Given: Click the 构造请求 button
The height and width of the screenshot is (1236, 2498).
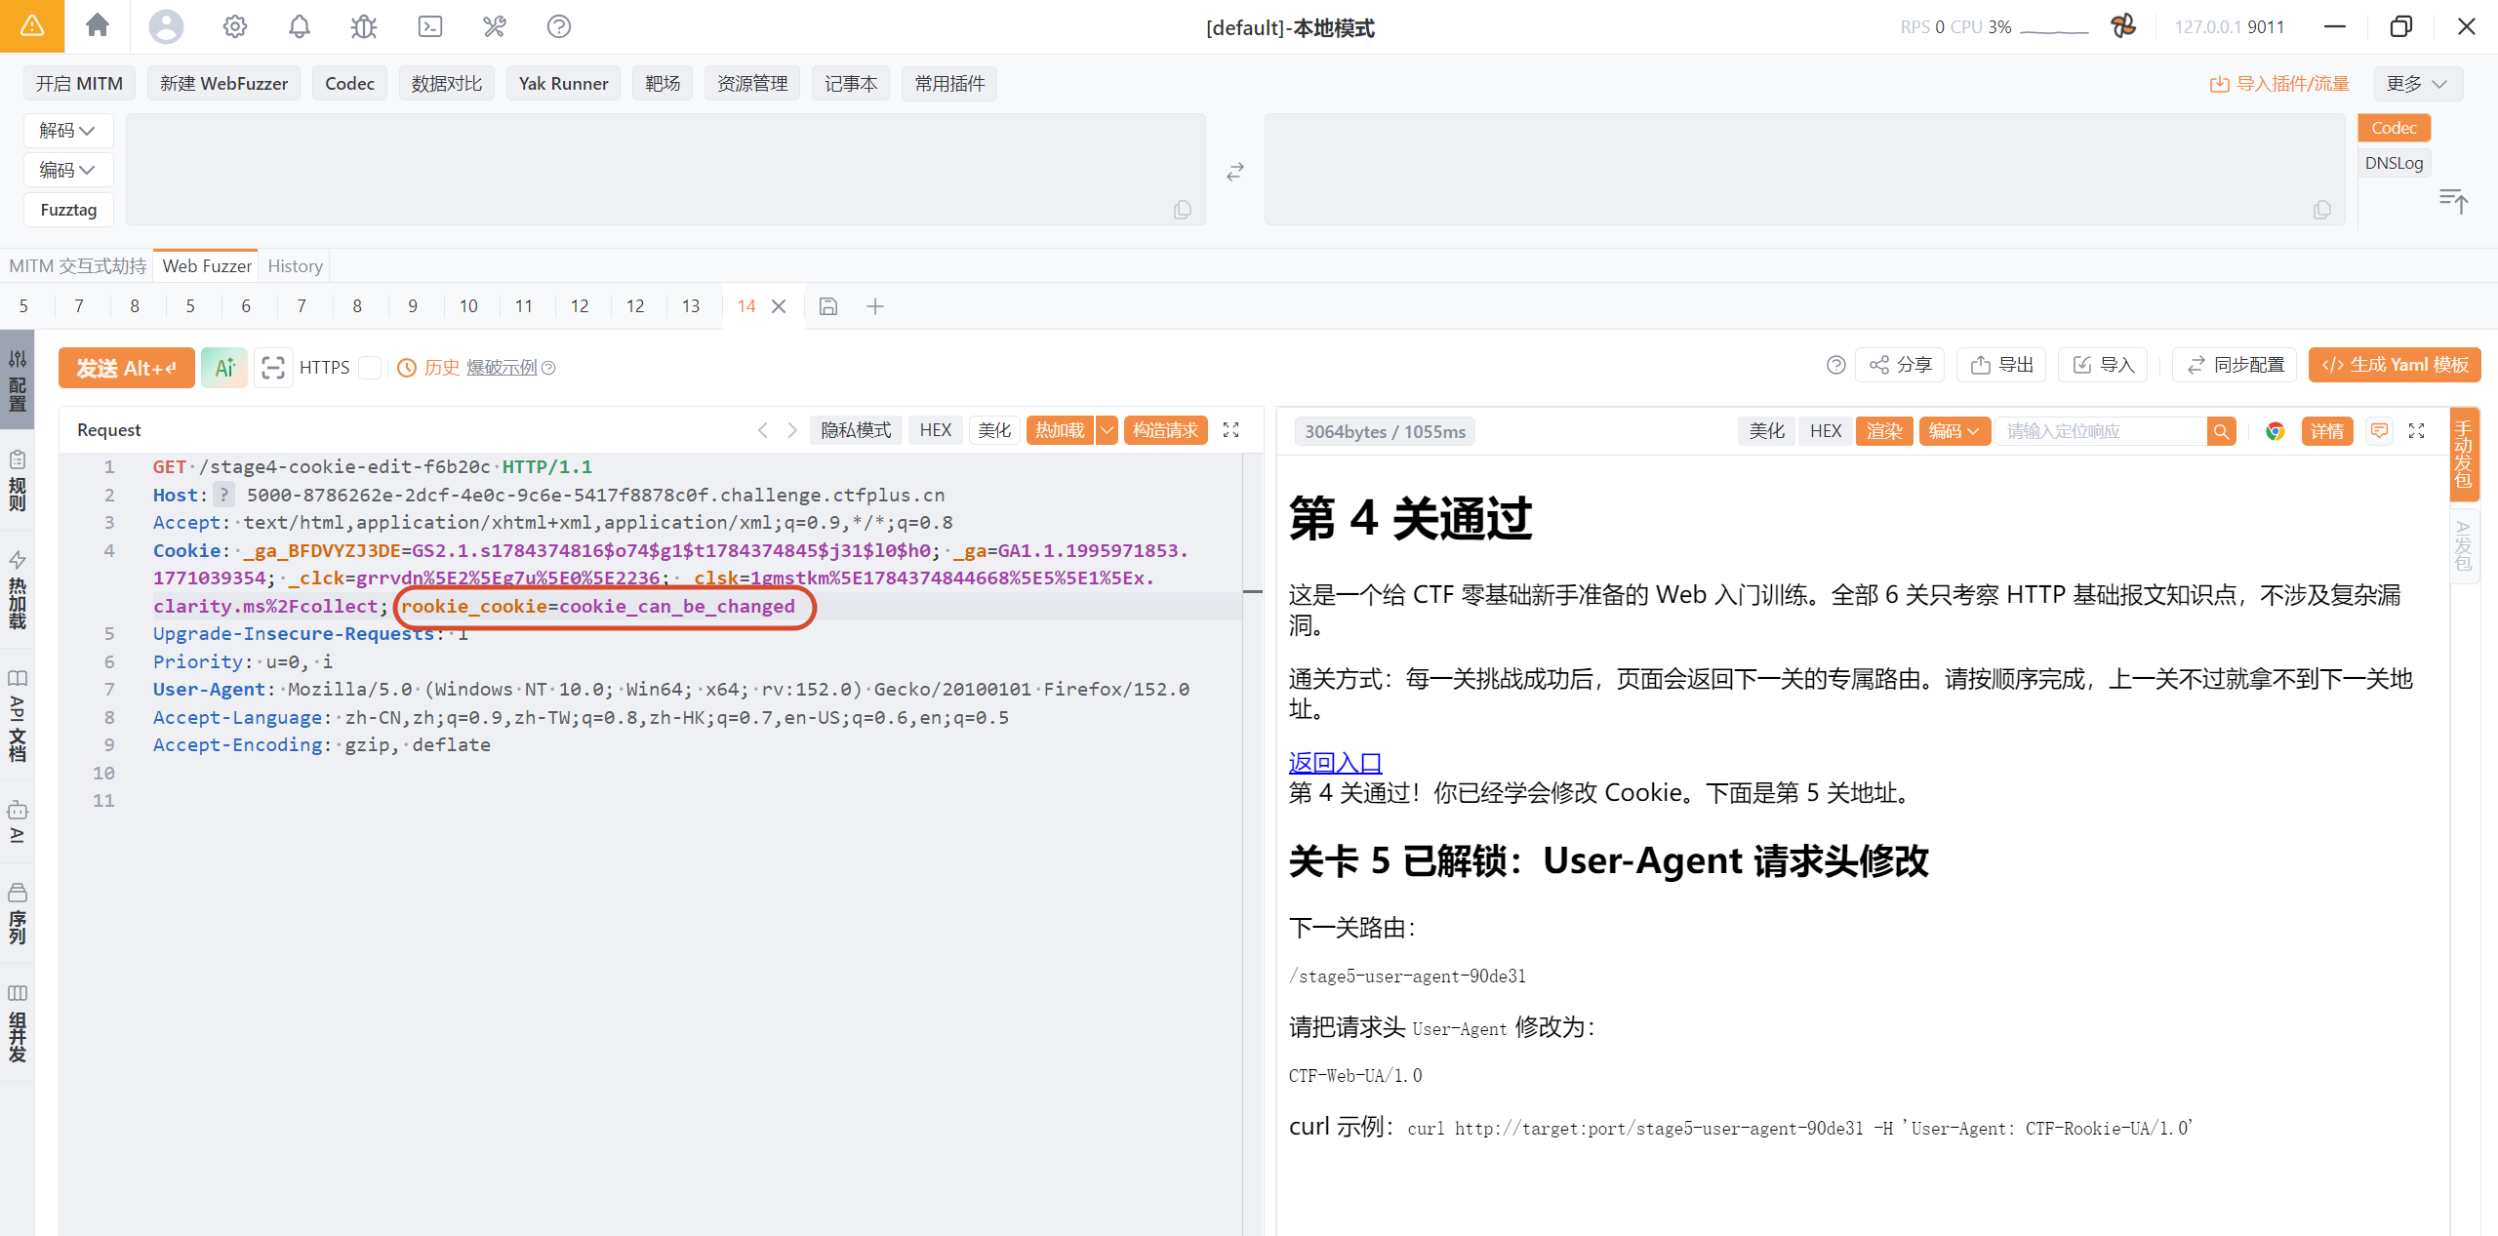Looking at the screenshot, I should click(1165, 430).
